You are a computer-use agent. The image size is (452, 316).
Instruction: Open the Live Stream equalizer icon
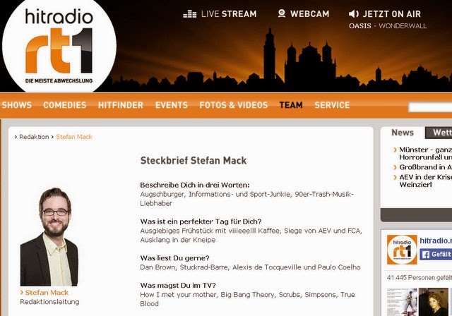(x=190, y=13)
